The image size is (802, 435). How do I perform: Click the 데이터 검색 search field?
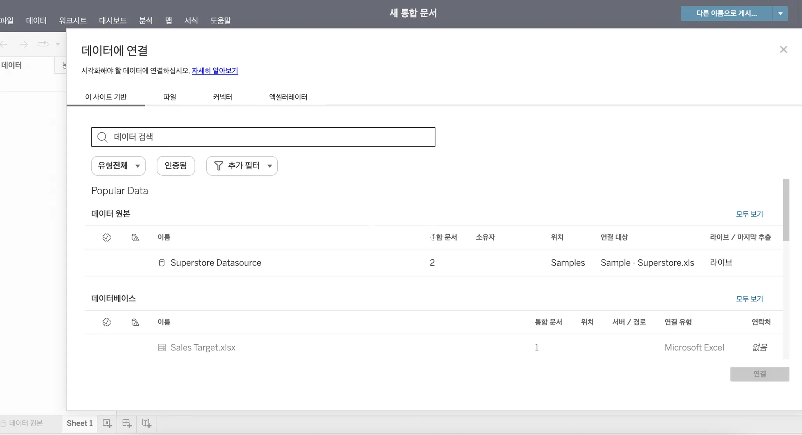tap(263, 137)
